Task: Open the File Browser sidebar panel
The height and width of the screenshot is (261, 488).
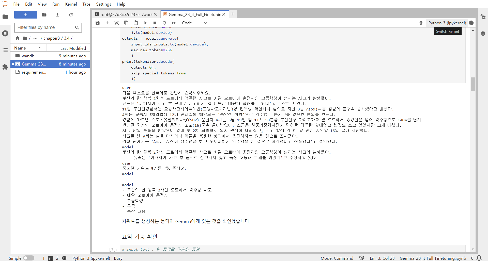Action: tap(5, 17)
